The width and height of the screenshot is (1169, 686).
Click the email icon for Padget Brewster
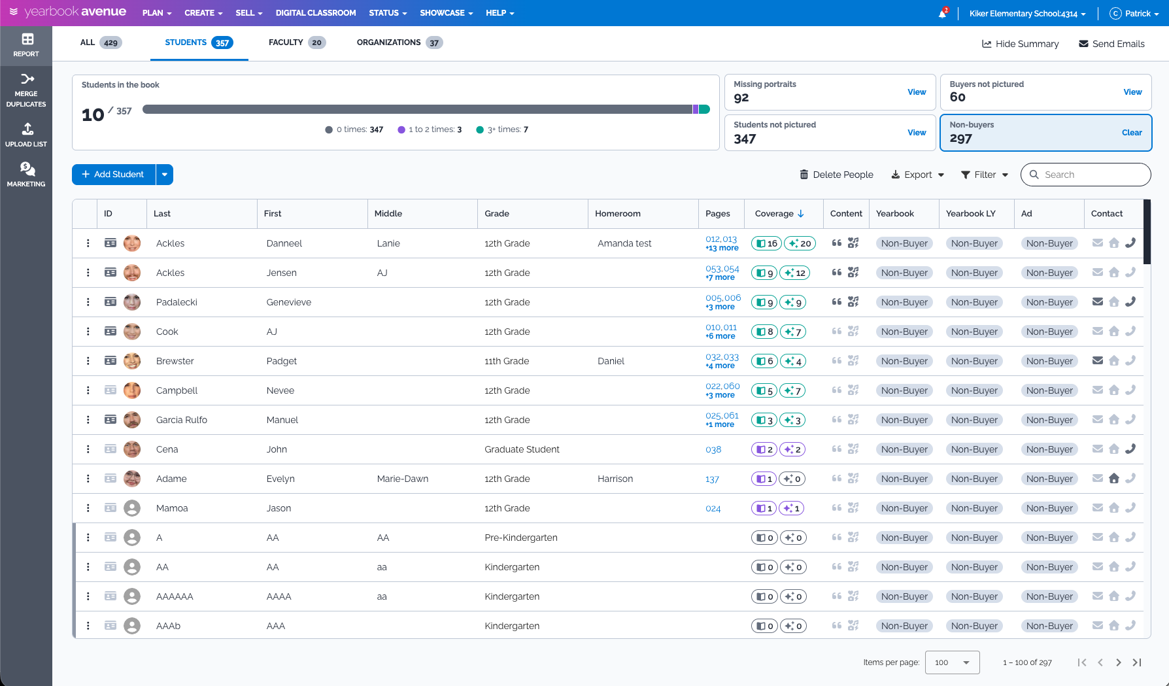coord(1098,360)
